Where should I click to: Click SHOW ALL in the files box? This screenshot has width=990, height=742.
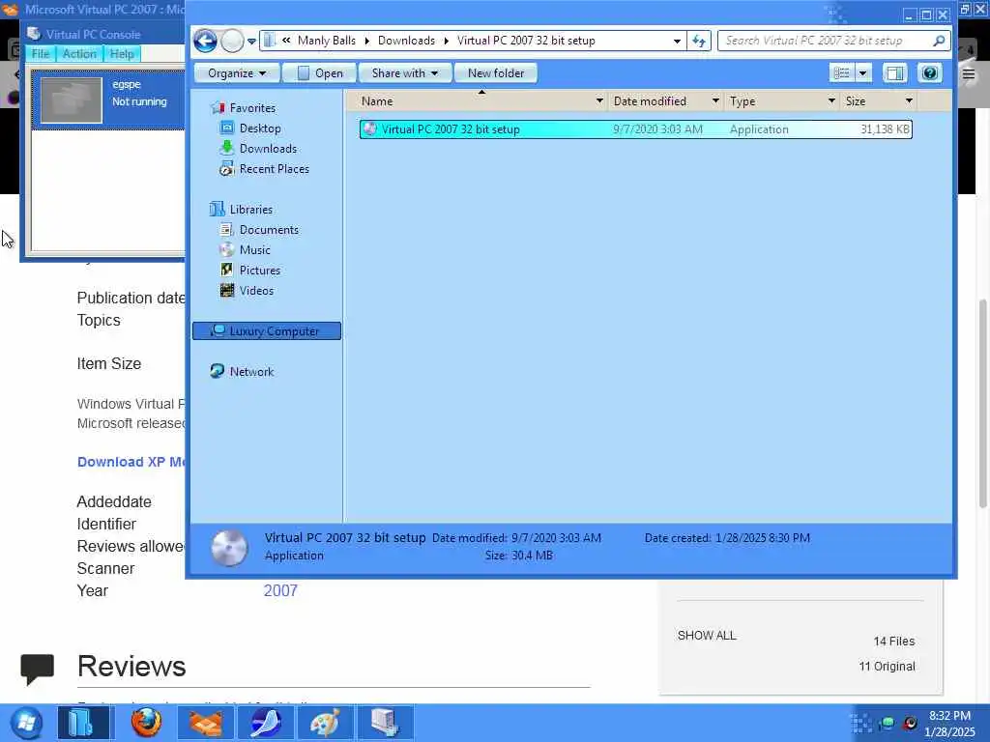[x=707, y=636]
